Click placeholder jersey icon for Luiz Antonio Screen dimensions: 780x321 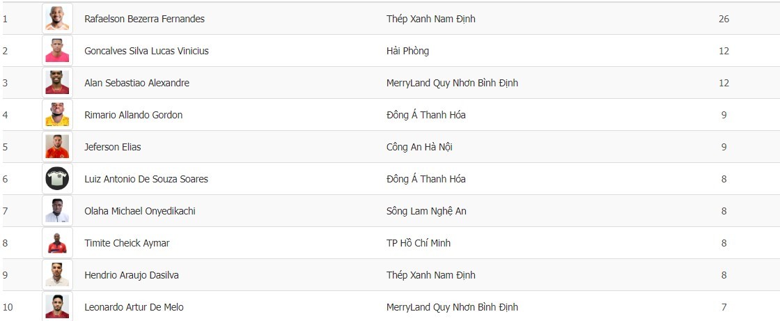[x=57, y=179]
